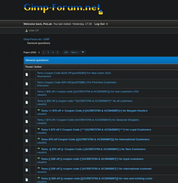The height and width of the screenshot is (183, 178).
Task: Click document icon beside Wwarlojimbe3's $100 Off thread
Action: 27,75
